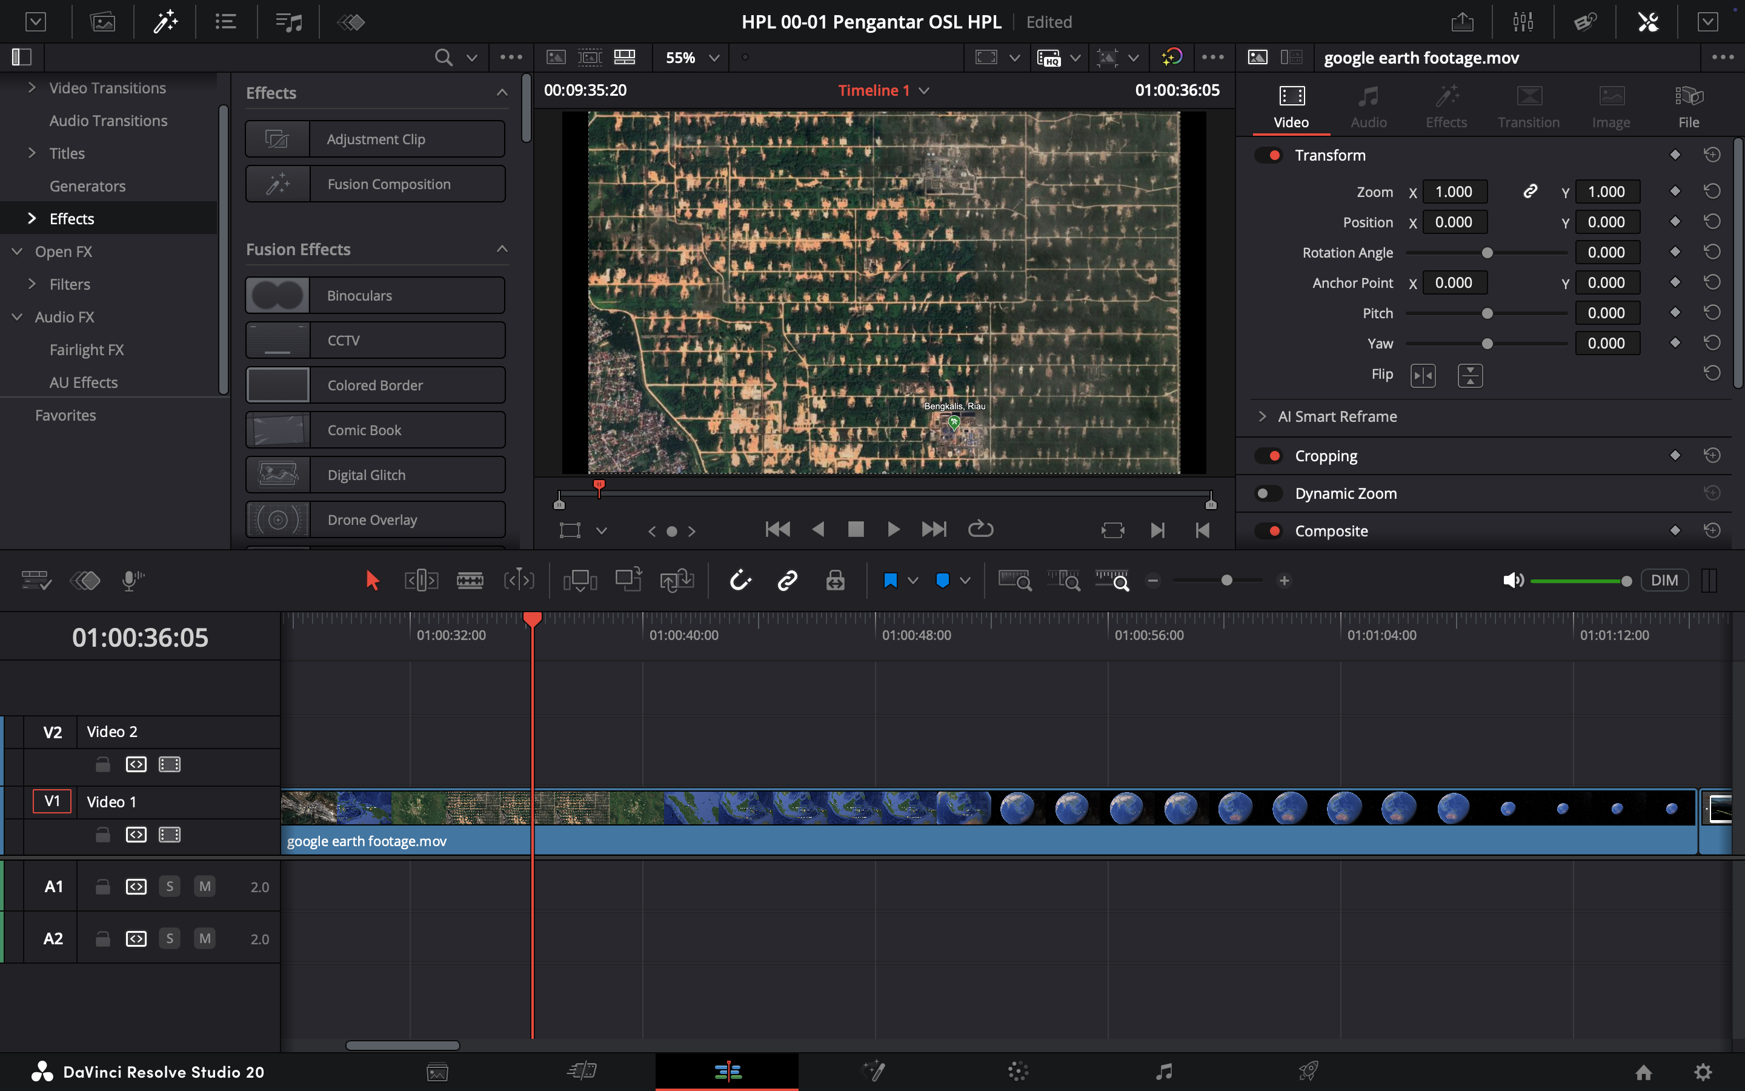Adjust the Rotation Angle slider
The width and height of the screenshot is (1745, 1091).
point(1487,253)
